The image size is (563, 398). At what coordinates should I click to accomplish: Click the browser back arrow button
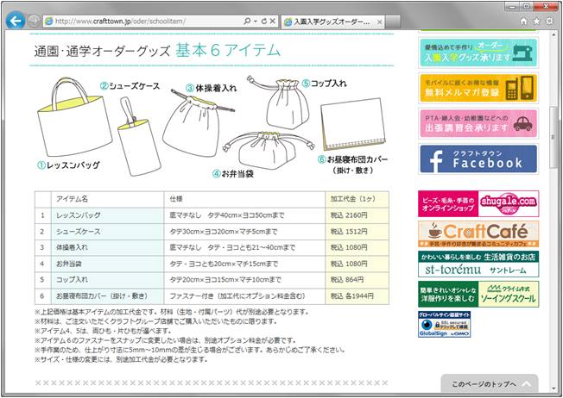pyautogui.click(x=15, y=19)
